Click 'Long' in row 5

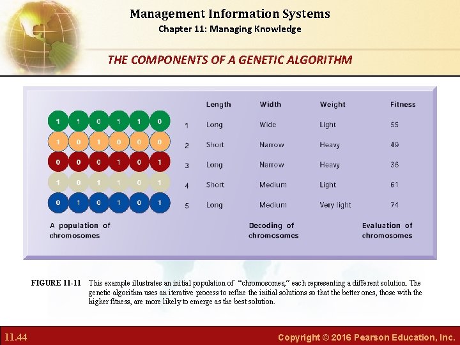point(215,205)
